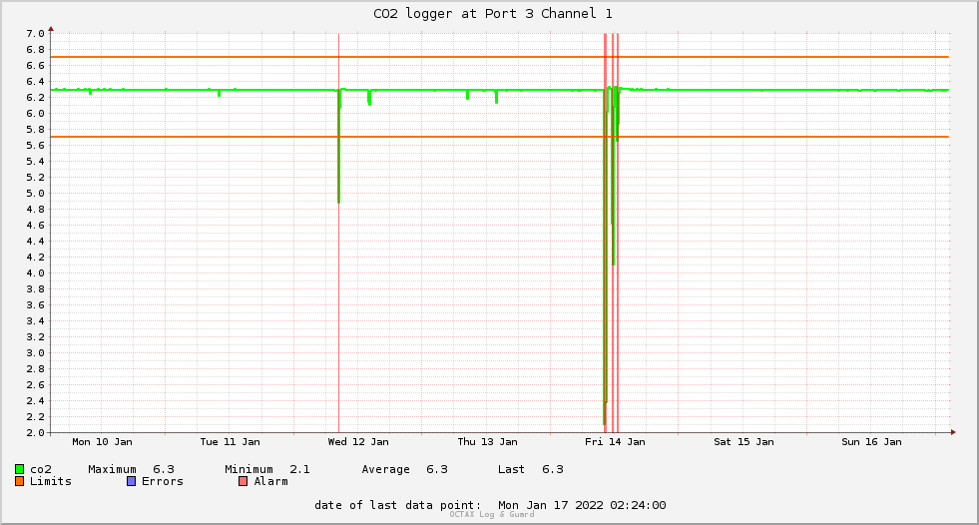This screenshot has height=525, width=979.
Task: Click the 7.0 y-axis label
Action: [x=35, y=33]
